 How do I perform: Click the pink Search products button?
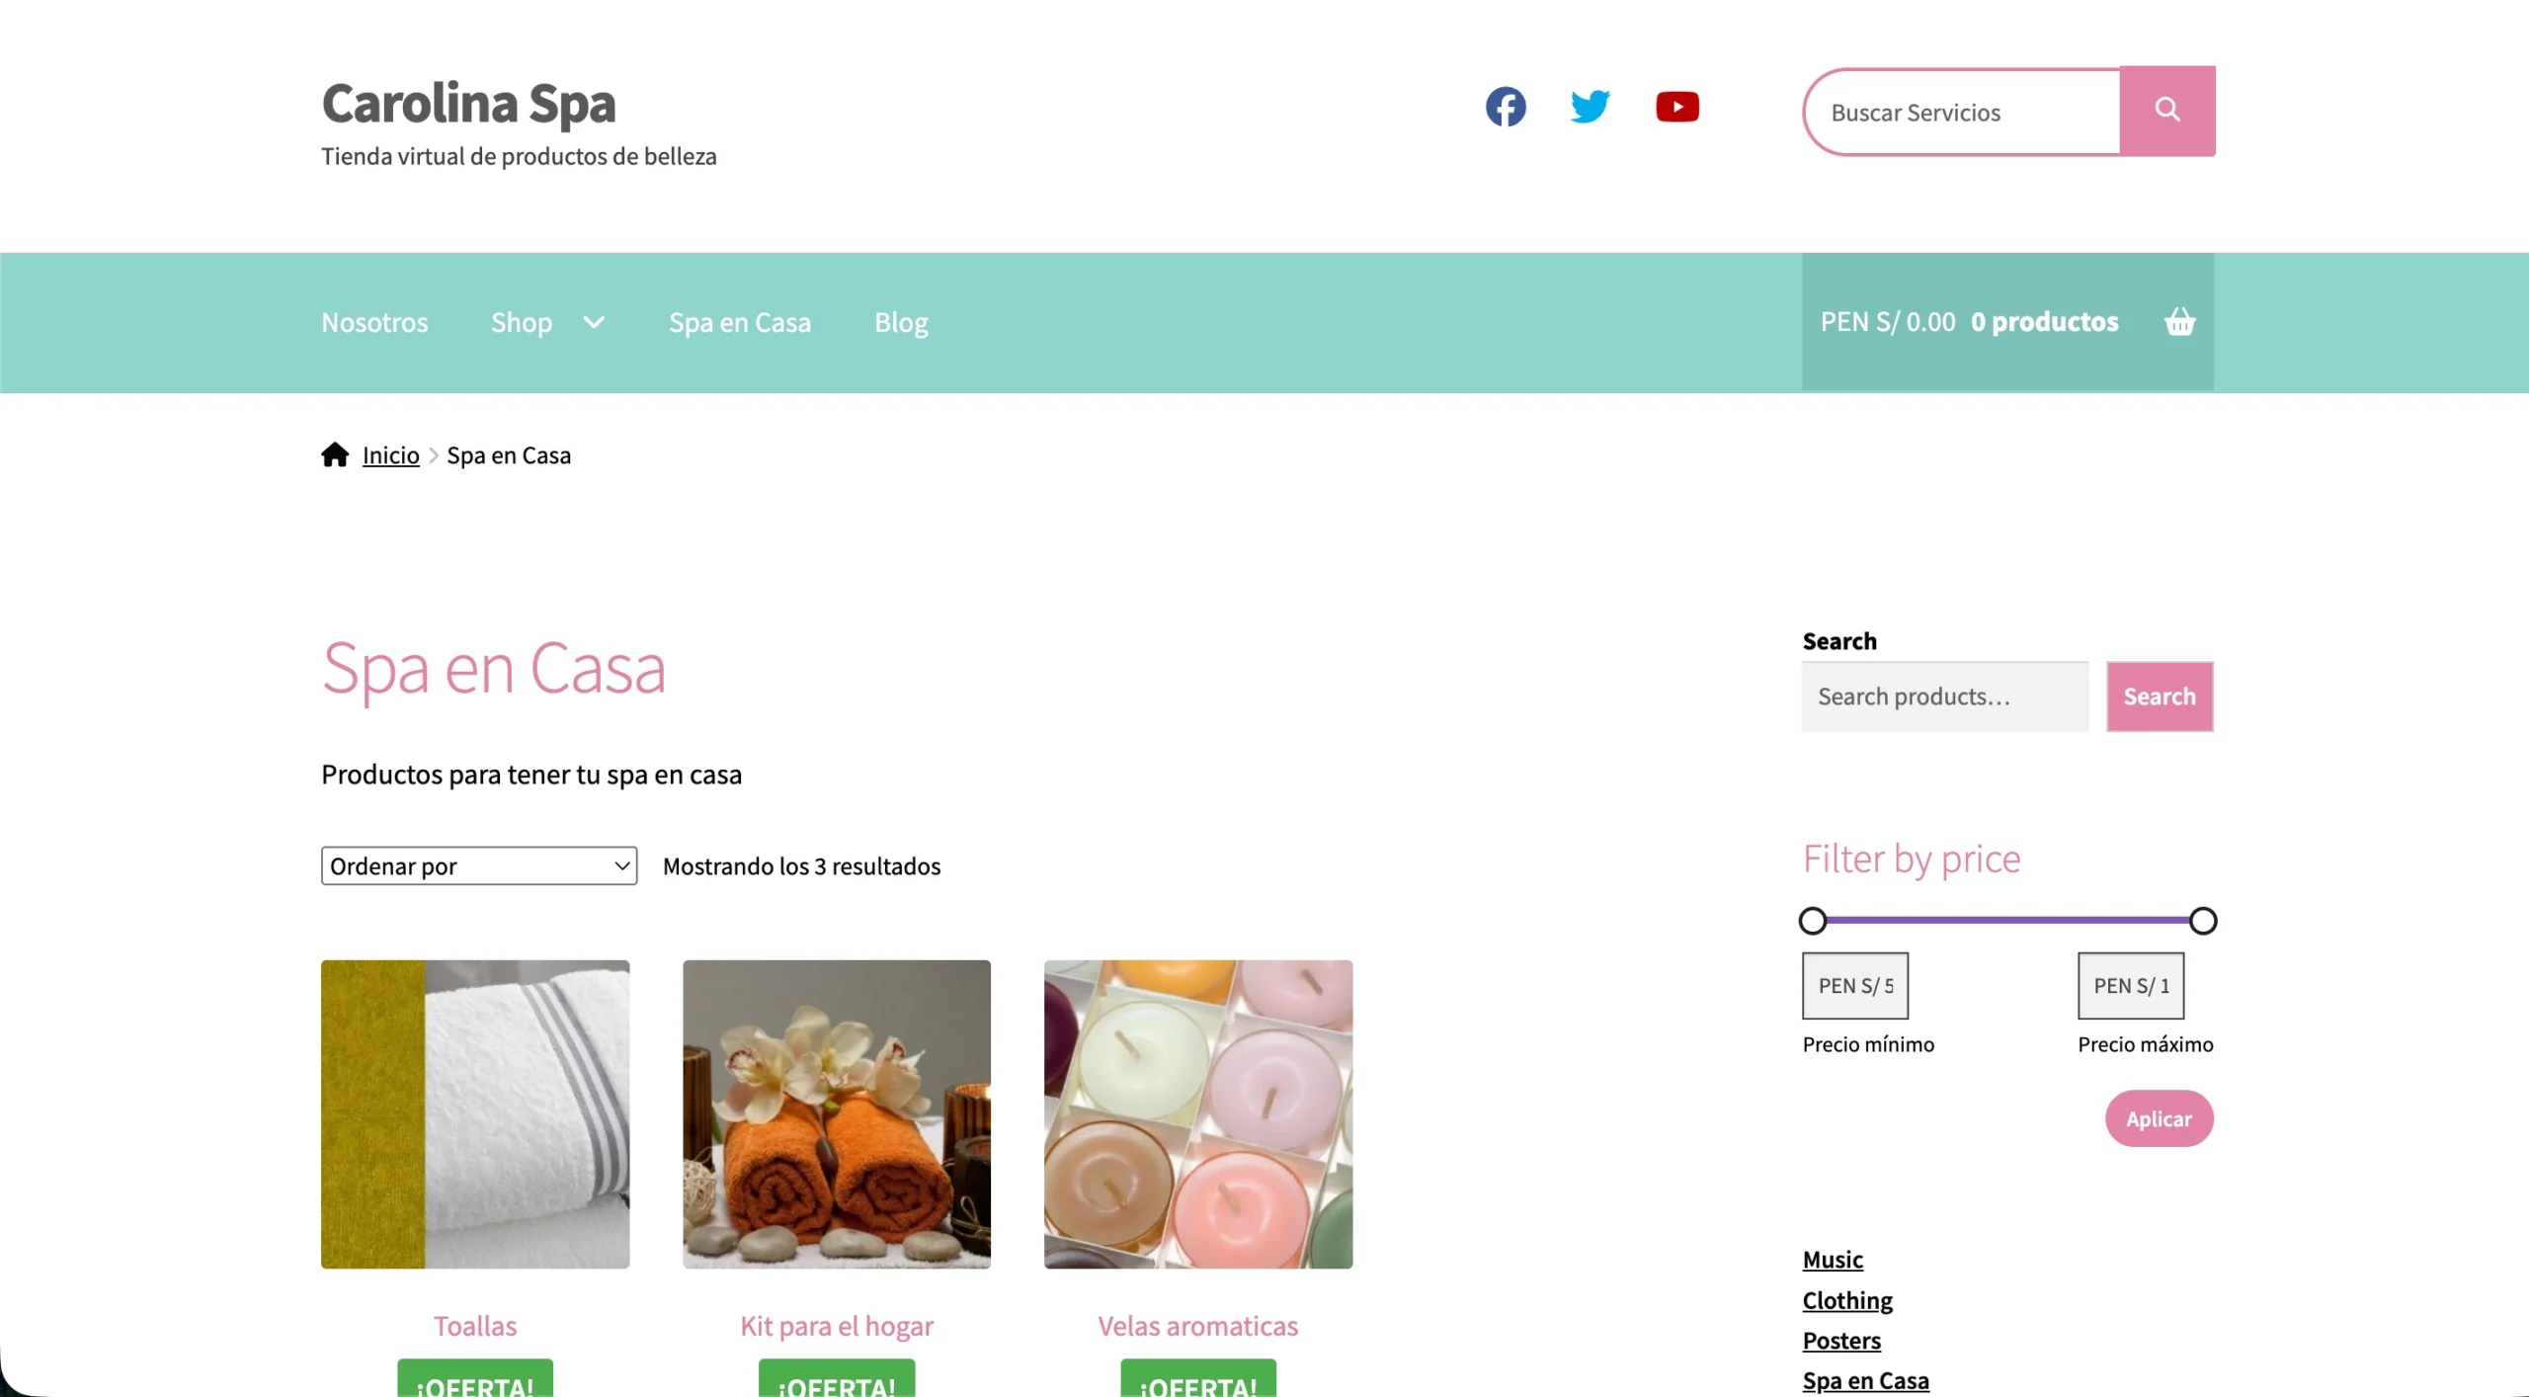(x=2160, y=697)
